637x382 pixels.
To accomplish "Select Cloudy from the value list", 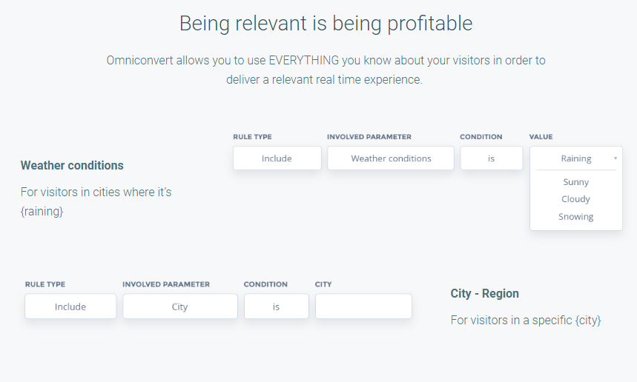I will click(575, 199).
